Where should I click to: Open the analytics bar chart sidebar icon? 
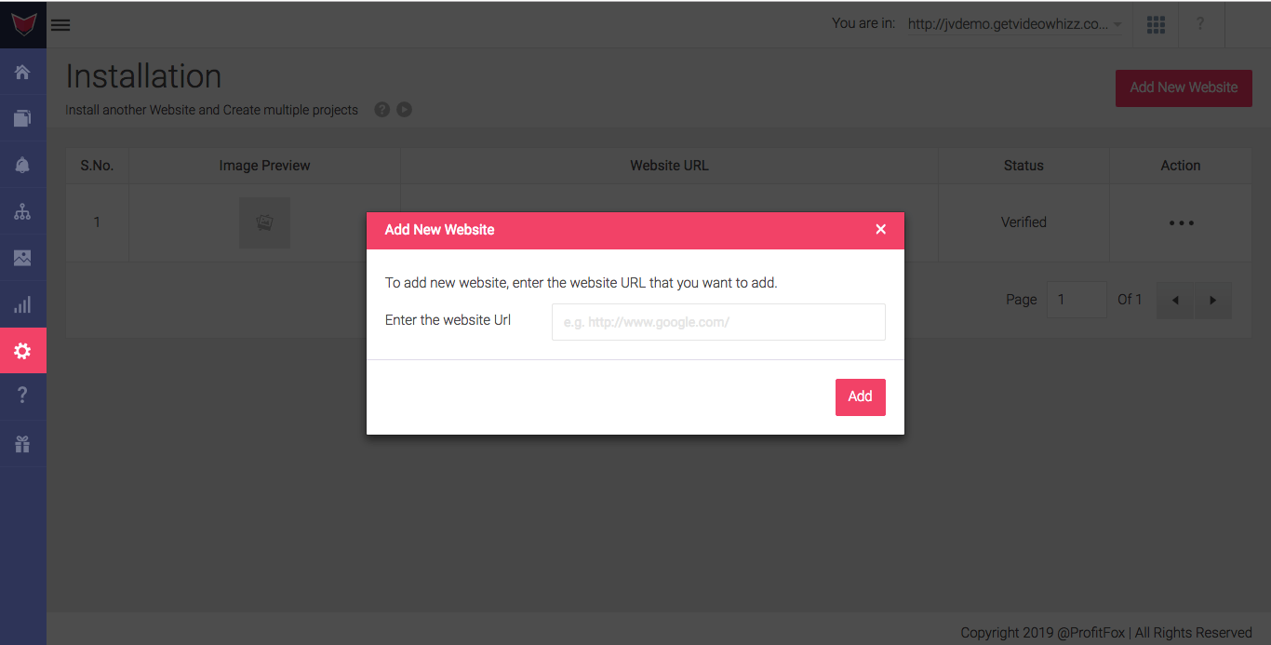point(22,304)
